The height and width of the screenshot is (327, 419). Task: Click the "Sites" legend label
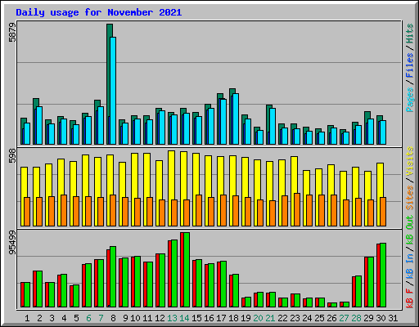[x=409, y=198]
